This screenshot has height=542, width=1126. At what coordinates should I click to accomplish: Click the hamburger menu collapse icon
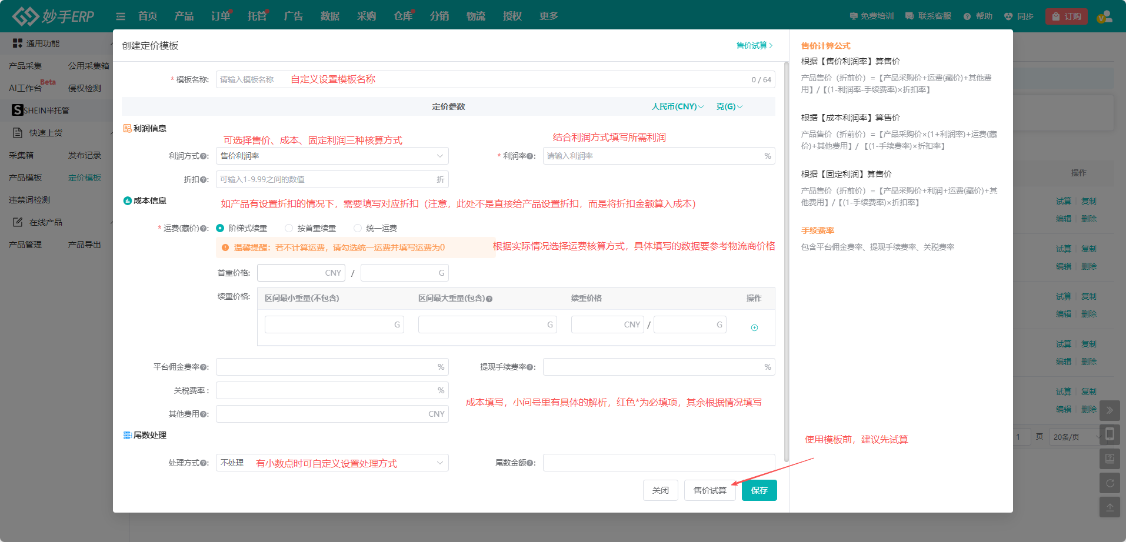pos(121,16)
